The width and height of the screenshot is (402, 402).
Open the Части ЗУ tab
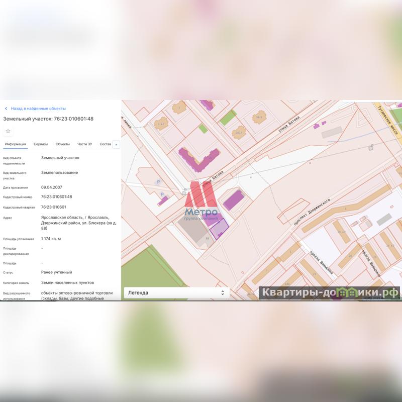[84, 144]
